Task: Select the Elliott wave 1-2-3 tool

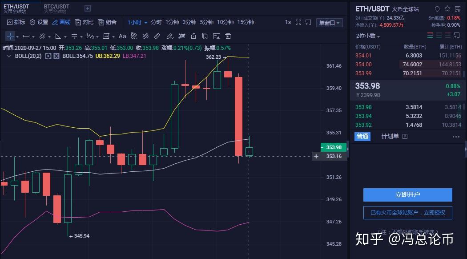Action: point(90,36)
